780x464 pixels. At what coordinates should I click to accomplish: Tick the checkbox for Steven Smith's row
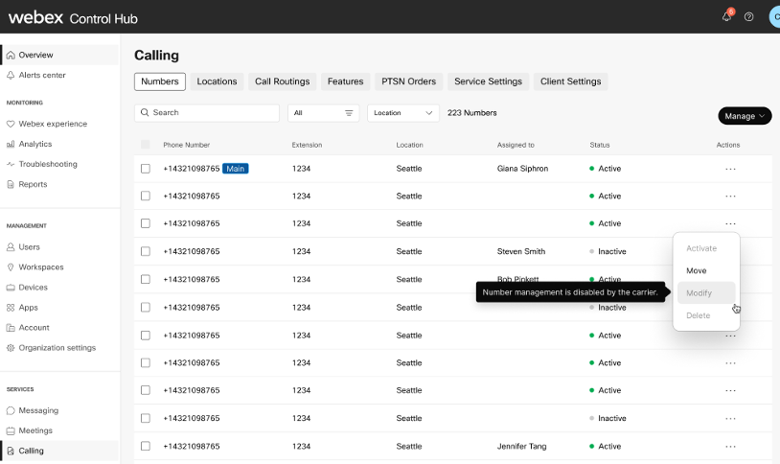click(146, 252)
